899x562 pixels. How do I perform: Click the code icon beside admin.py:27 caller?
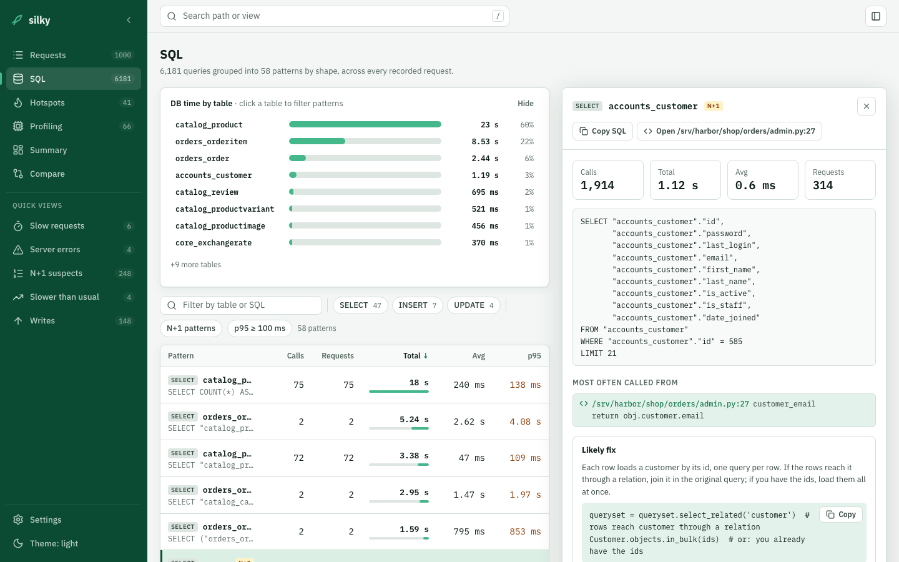pyautogui.click(x=584, y=404)
